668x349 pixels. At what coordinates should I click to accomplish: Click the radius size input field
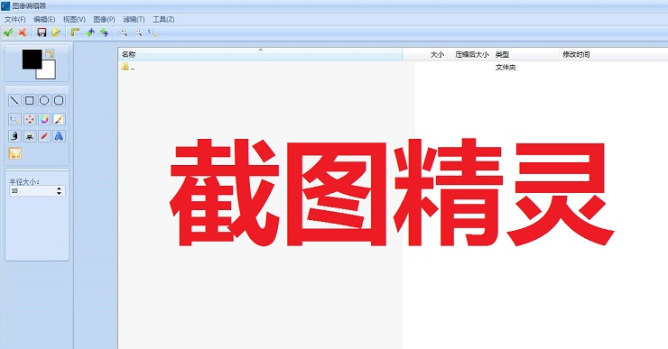[x=32, y=191]
